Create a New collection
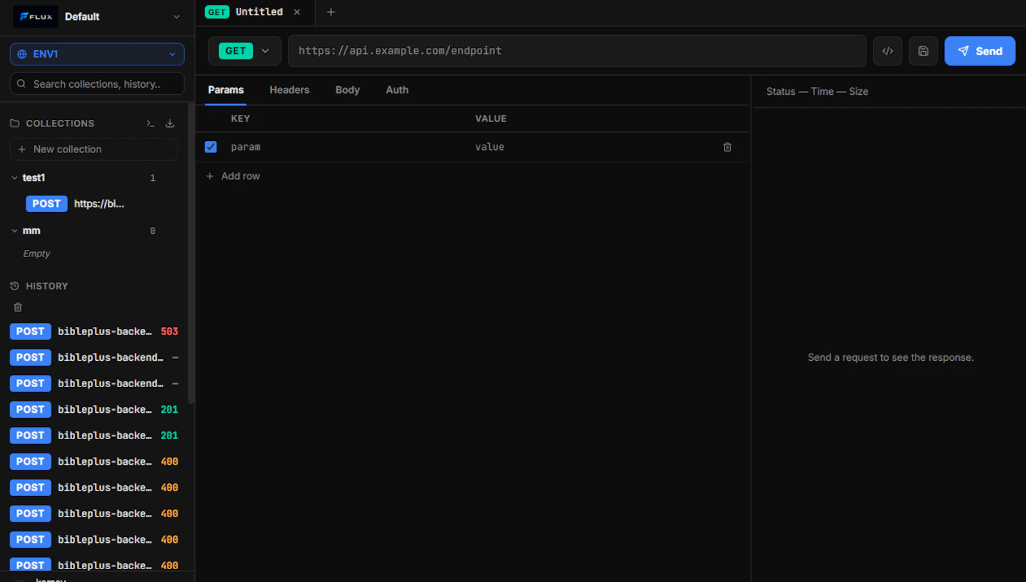This screenshot has width=1026, height=582. tap(94, 149)
